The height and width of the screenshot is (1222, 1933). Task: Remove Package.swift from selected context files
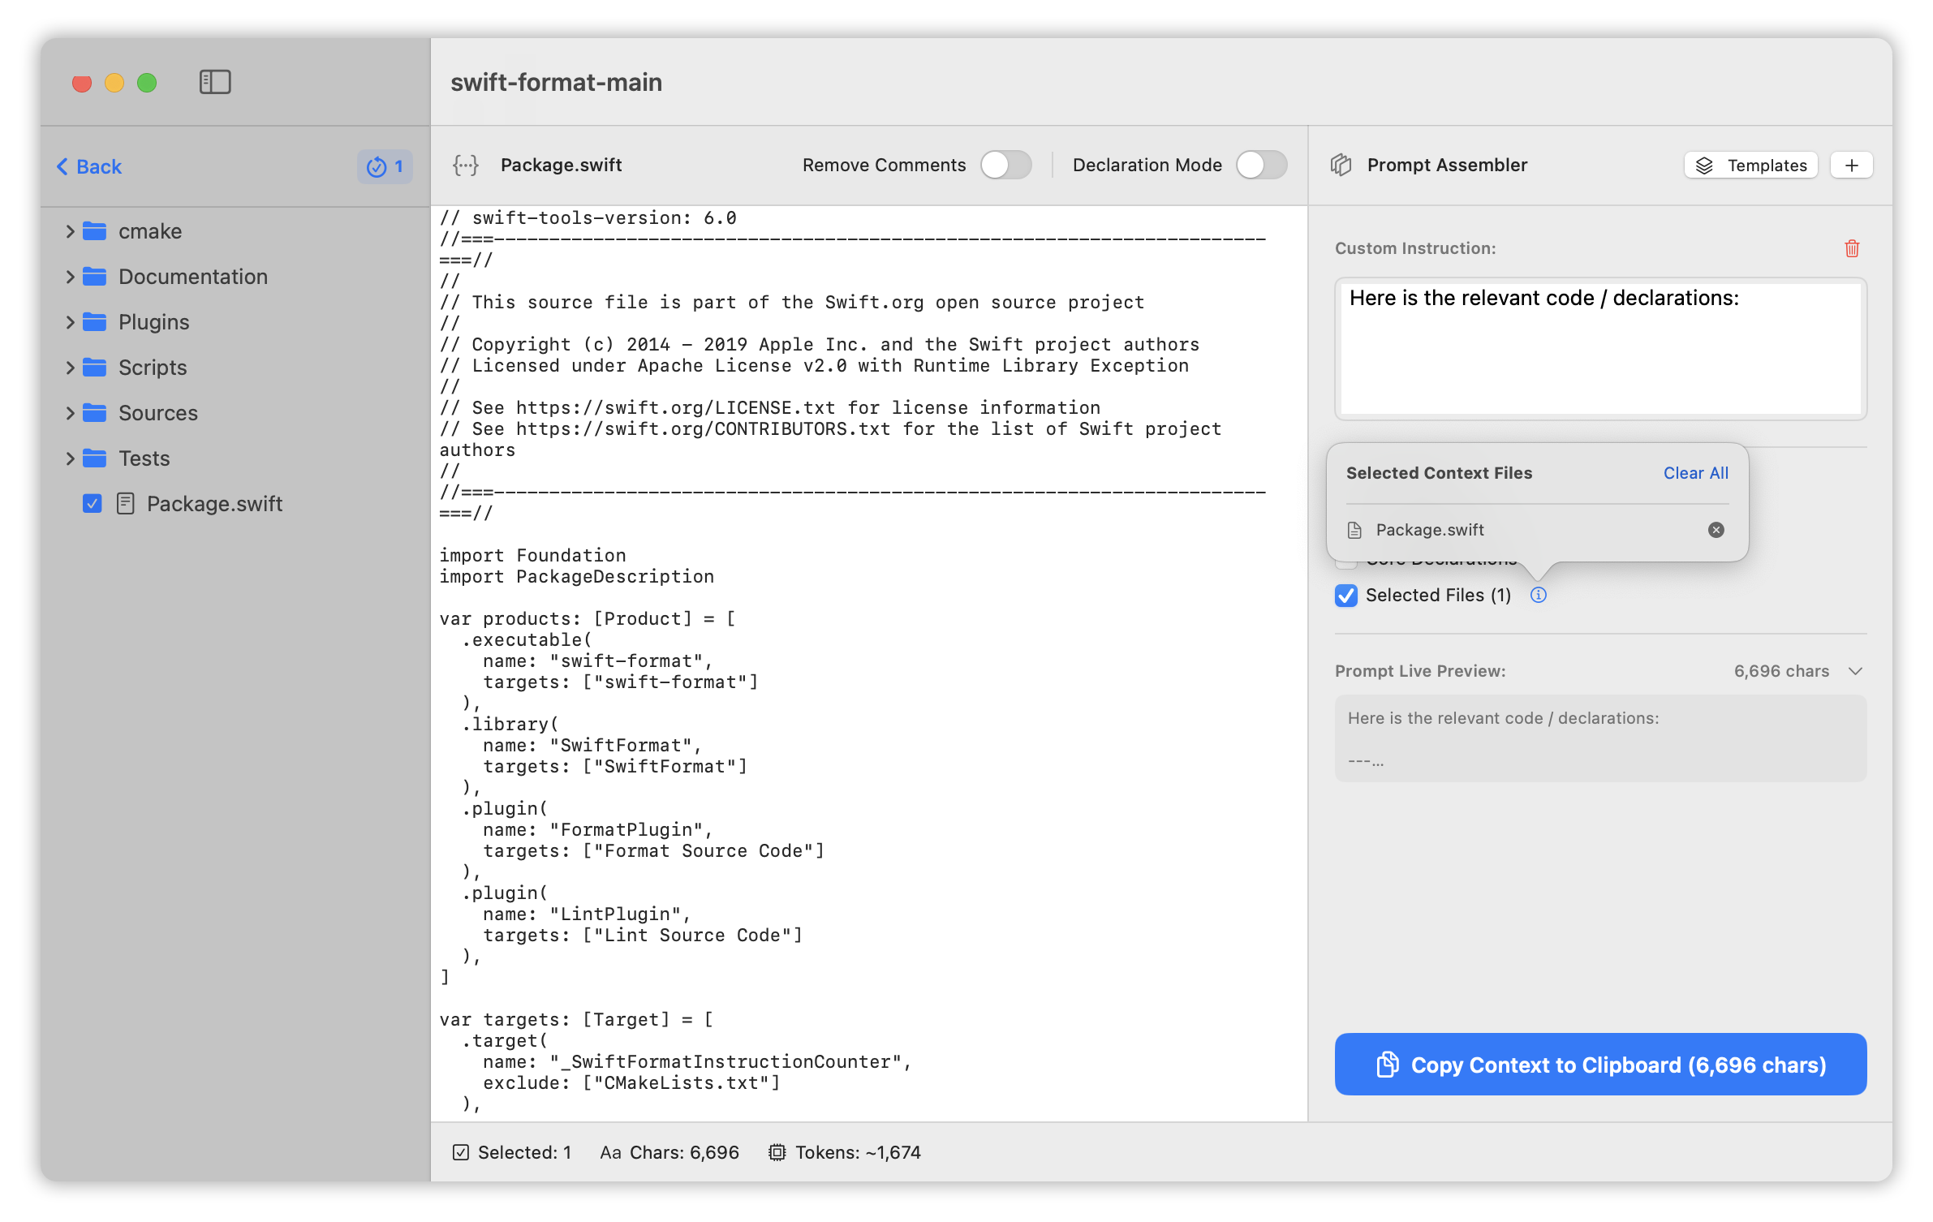click(1716, 530)
